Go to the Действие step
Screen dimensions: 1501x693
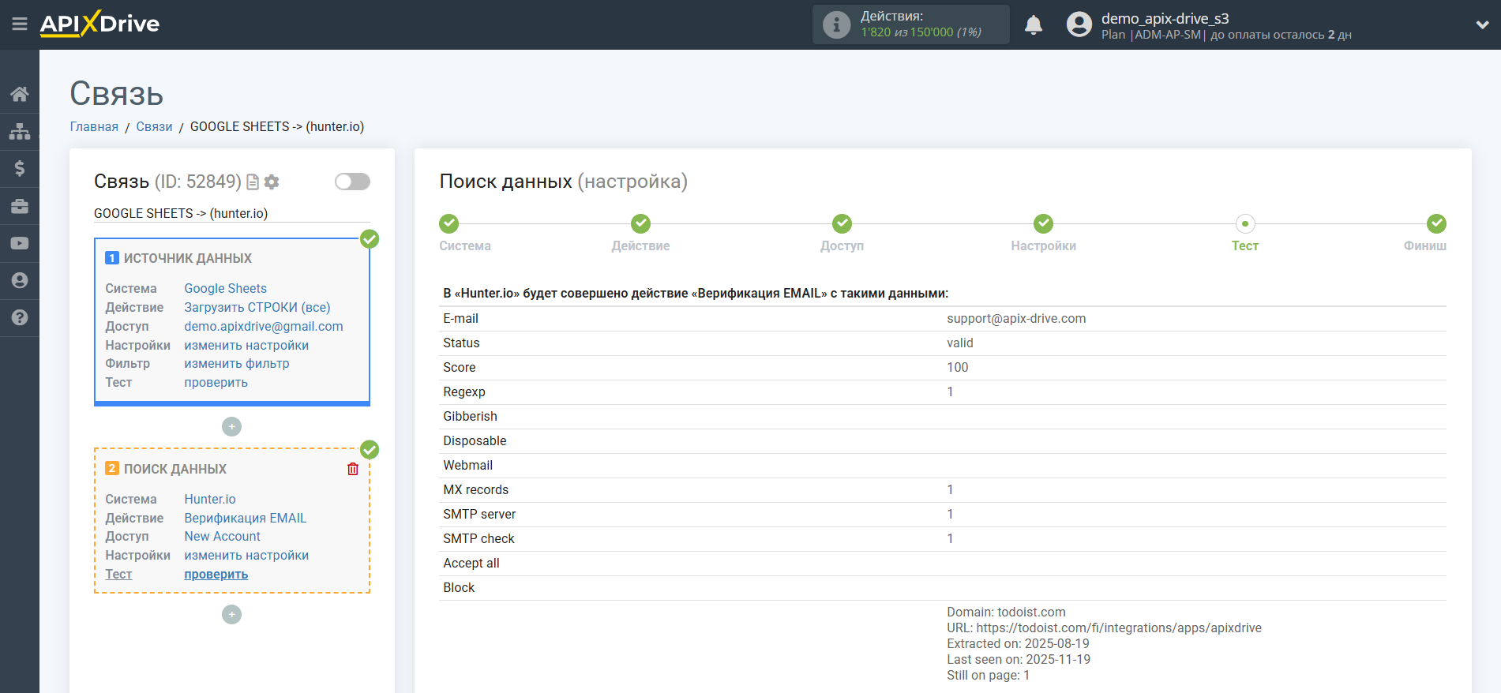click(x=640, y=223)
